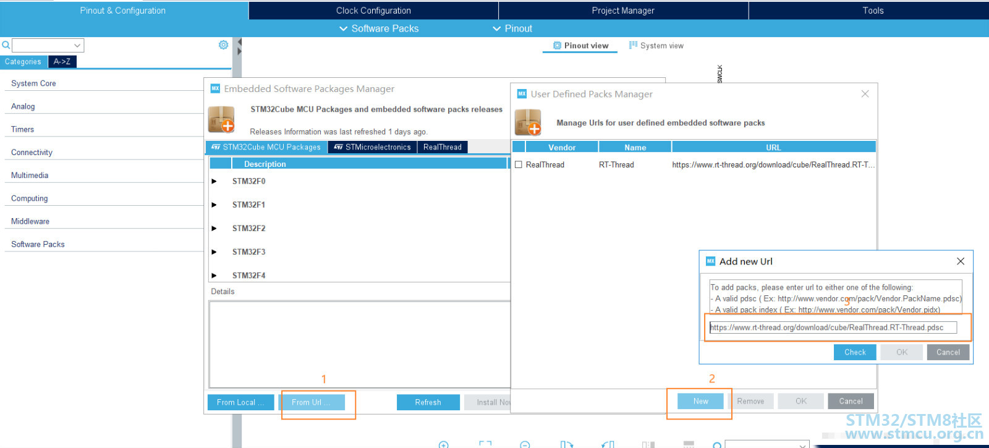
Task: Click the Remove button in User Defined Packs Manager
Action: (x=750, y=401)
